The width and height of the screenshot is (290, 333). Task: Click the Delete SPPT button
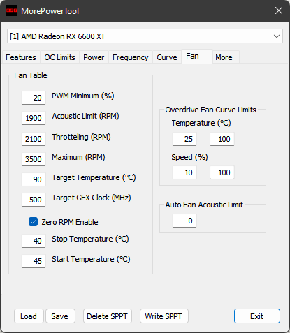click(108, 316)
